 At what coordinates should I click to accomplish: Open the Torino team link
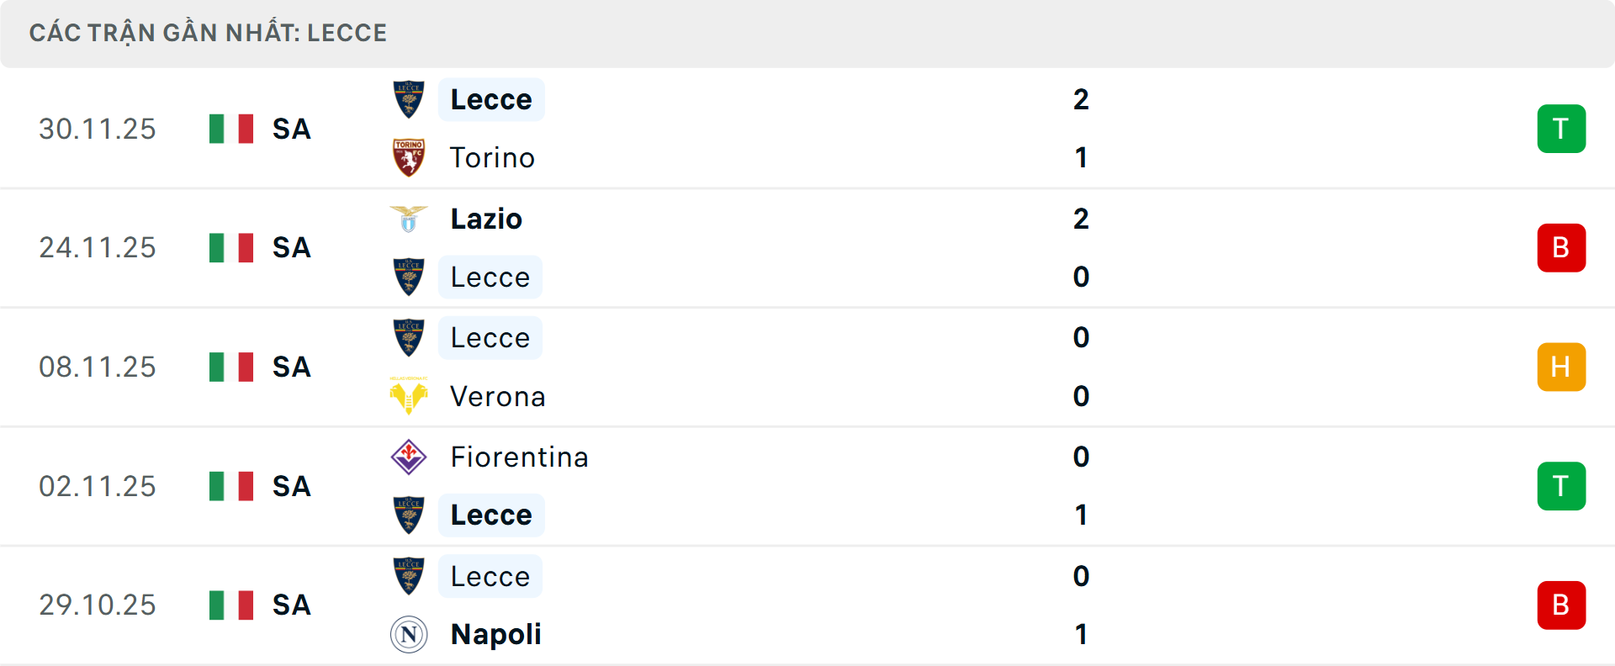click(492, 158)
